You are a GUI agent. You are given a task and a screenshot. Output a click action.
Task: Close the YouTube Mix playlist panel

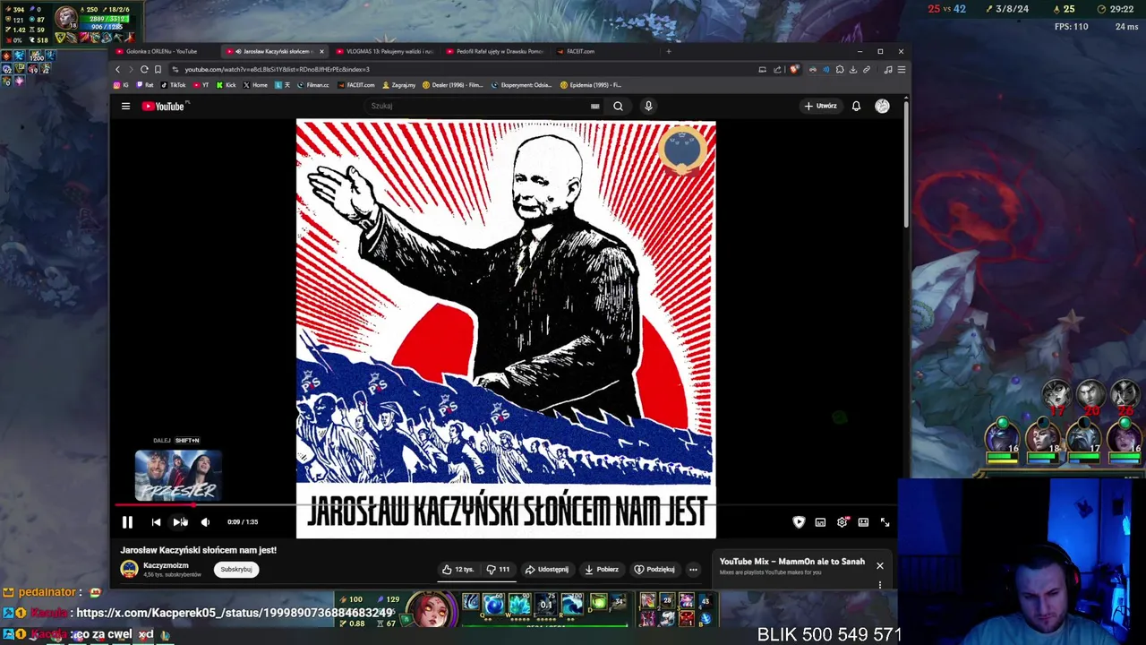click(879, 566)
